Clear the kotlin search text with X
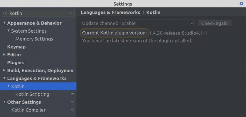The image size is (246, 117). 71,13
